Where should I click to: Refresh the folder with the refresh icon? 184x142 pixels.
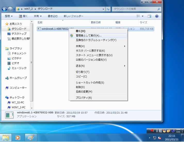pyautogui.click(x=108, y=9)
